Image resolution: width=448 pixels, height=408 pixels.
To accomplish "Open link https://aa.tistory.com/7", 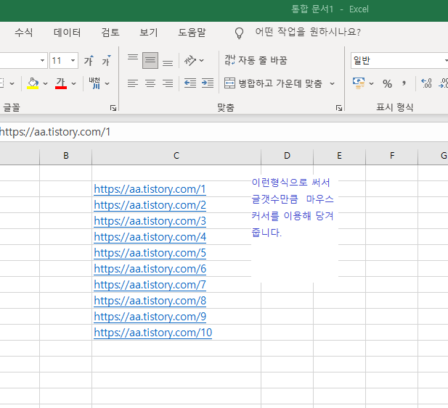I will (x=150, y=285).
